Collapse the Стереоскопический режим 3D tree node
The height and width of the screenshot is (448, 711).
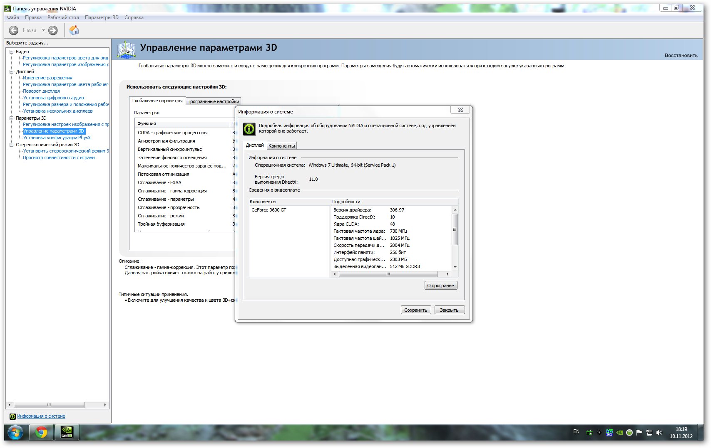click(x=12, y=145)
